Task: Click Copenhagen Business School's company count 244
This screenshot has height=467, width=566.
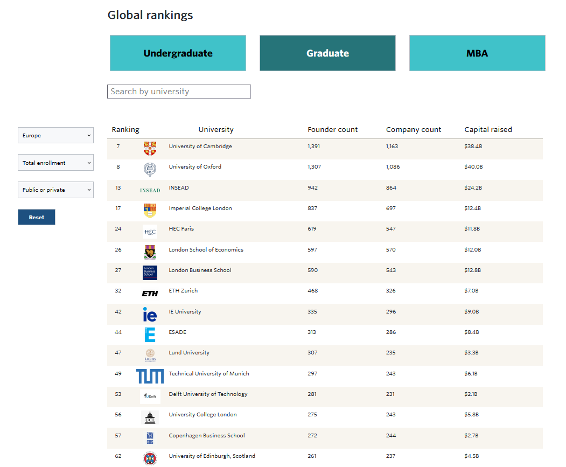Action: (x=391, y=436)
